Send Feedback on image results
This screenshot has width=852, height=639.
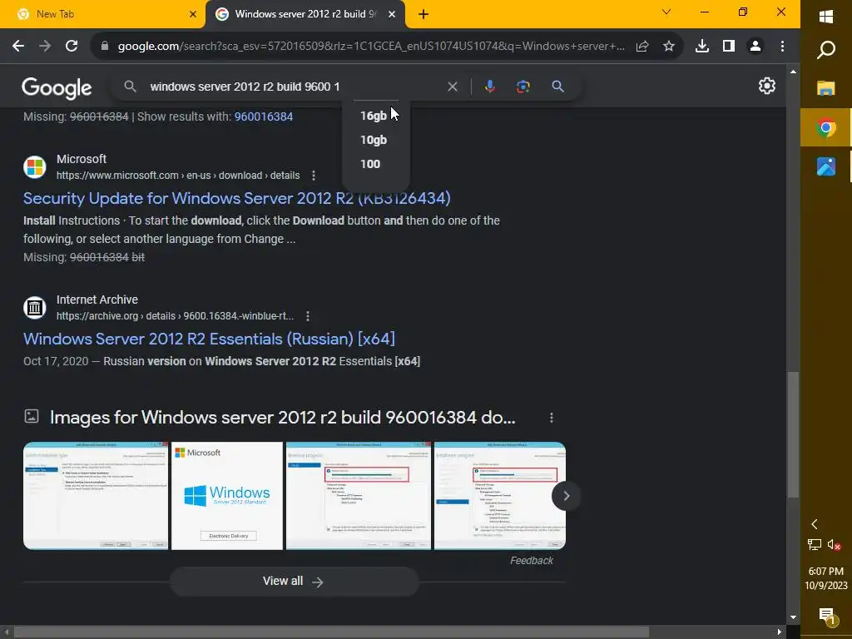click(532, 561)
